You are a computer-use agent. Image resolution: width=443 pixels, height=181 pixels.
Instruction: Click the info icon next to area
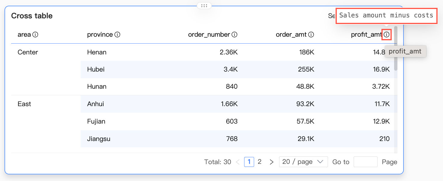pyautogui.click(x=35, y=35)
